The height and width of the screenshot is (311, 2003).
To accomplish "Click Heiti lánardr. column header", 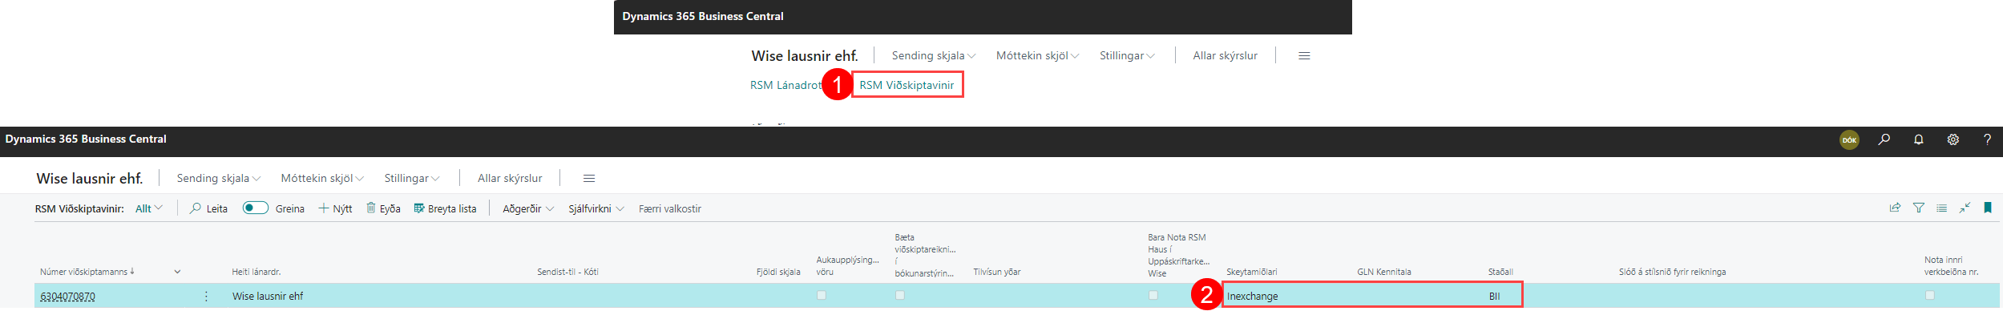I will [x=256, y=272].
